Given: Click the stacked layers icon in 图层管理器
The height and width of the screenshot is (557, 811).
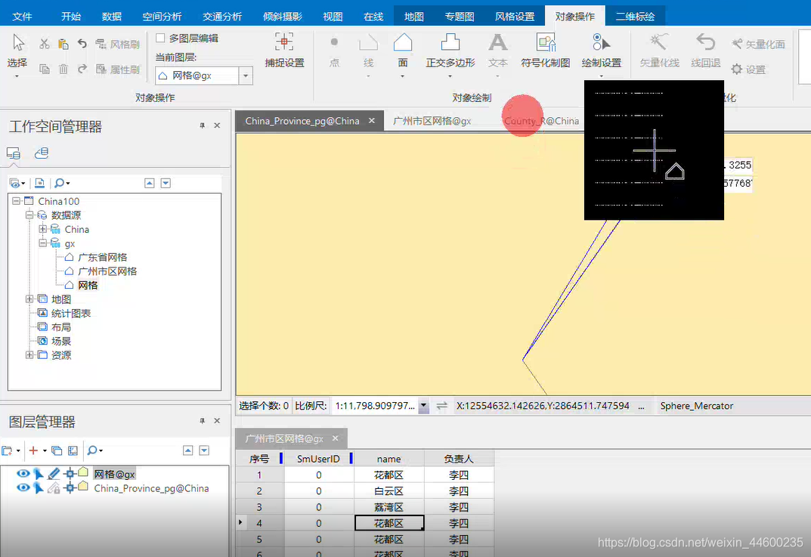Looking at the screenshot, I should click(x=57, y=451).
